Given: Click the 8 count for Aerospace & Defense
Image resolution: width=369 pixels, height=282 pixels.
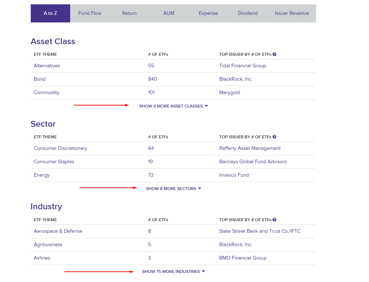Looking at the screenshot, I should (x=149, y=231).
